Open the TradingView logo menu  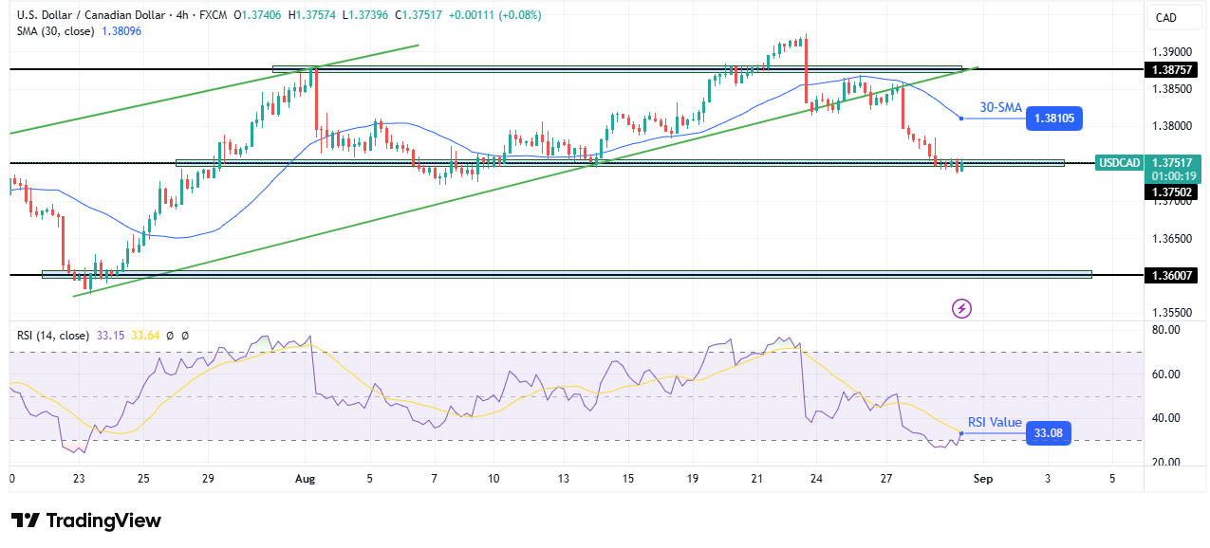pos(84,521)
